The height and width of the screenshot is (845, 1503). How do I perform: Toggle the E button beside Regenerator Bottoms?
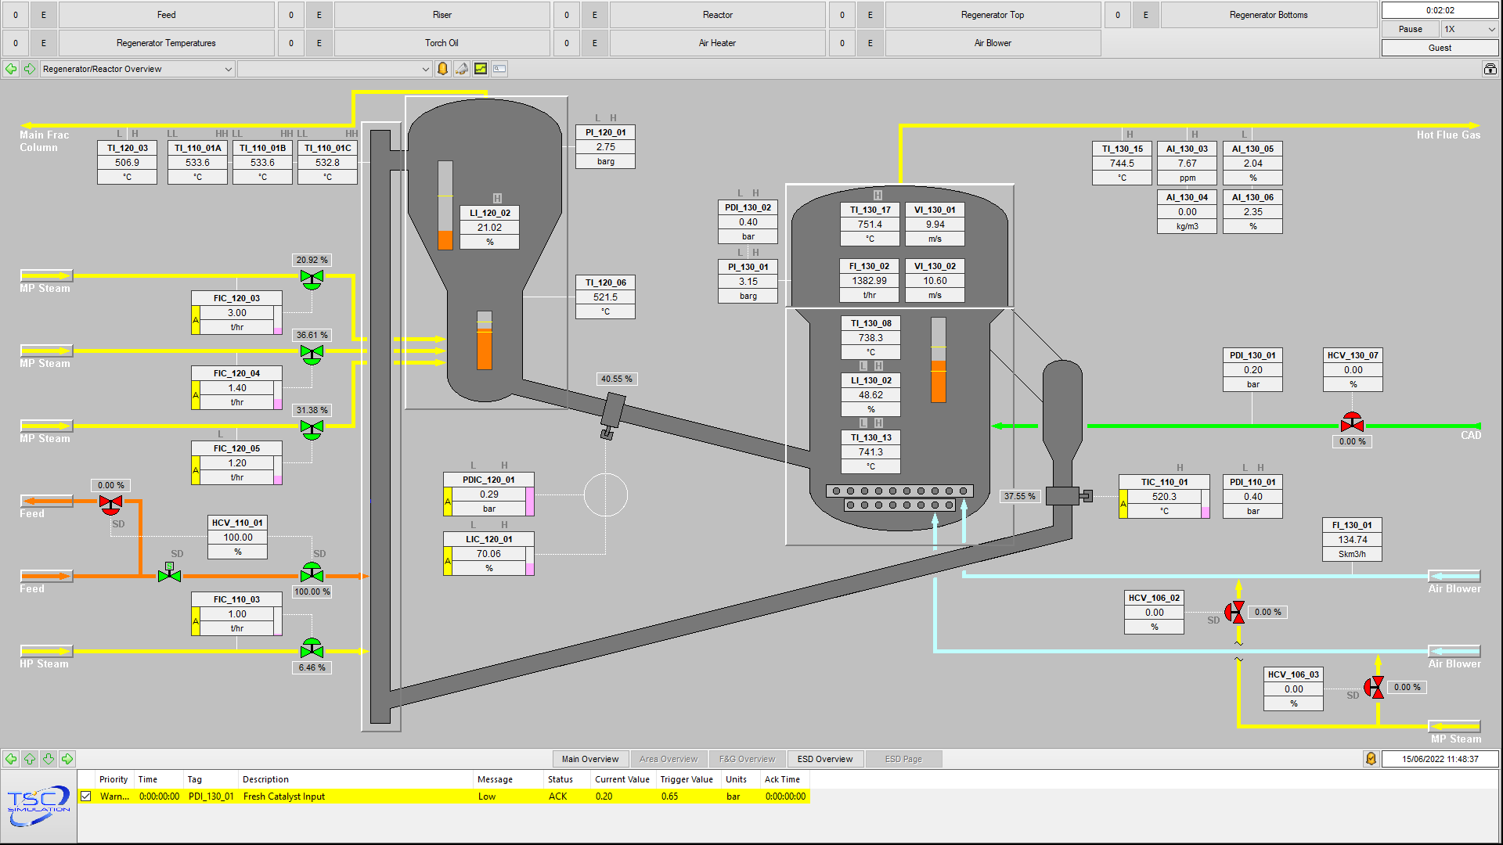click(x=1145, y=15)
